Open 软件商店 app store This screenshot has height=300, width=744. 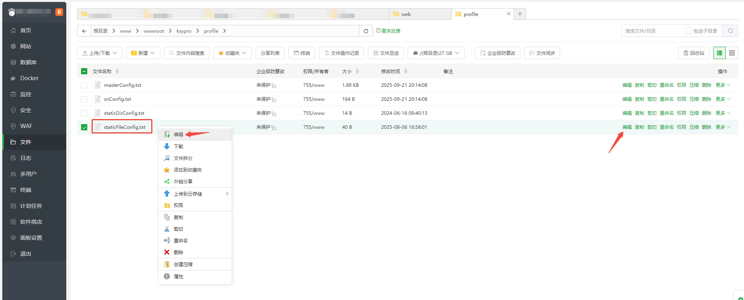click(34, 222)
